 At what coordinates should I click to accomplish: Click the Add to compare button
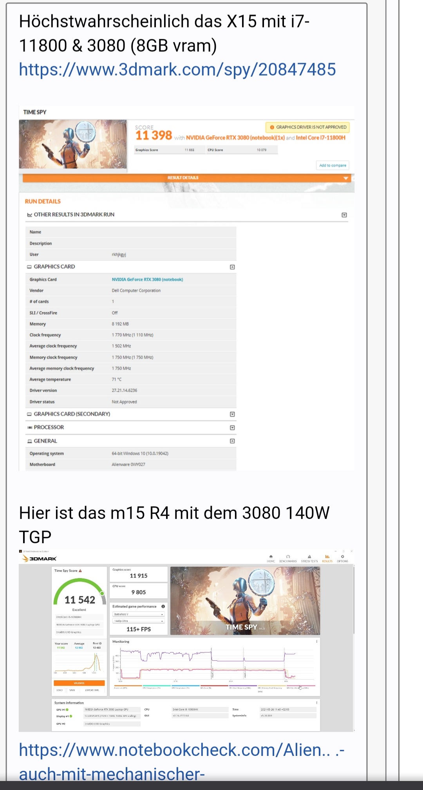point(333,165)
